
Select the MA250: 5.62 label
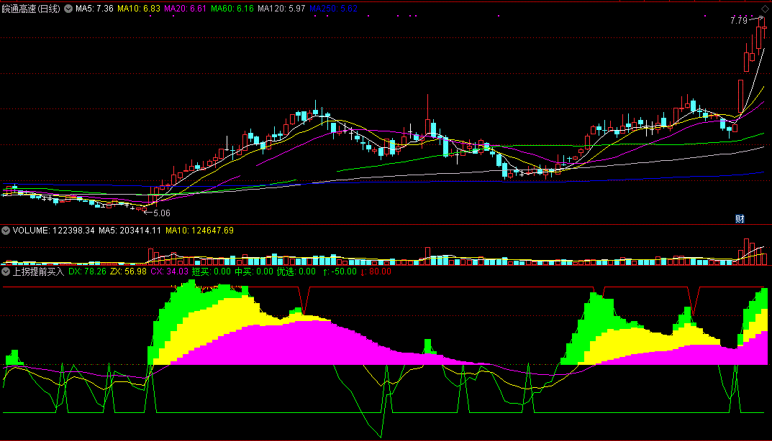click(x=333, y=9)
